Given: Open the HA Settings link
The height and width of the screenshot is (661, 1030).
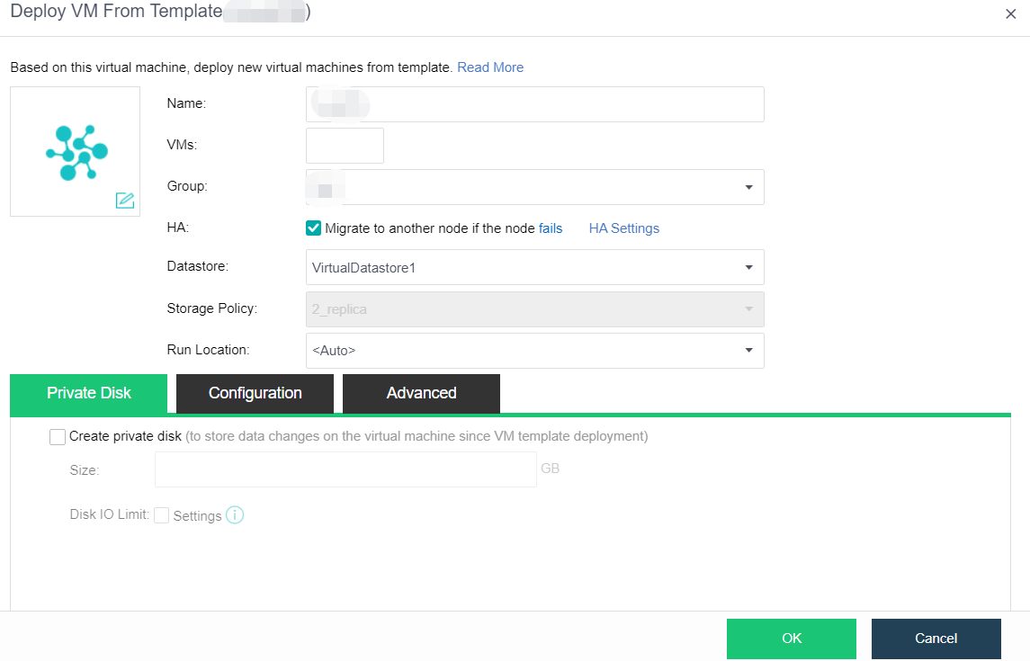Looking at the screenshot, I should pos(623,228).
